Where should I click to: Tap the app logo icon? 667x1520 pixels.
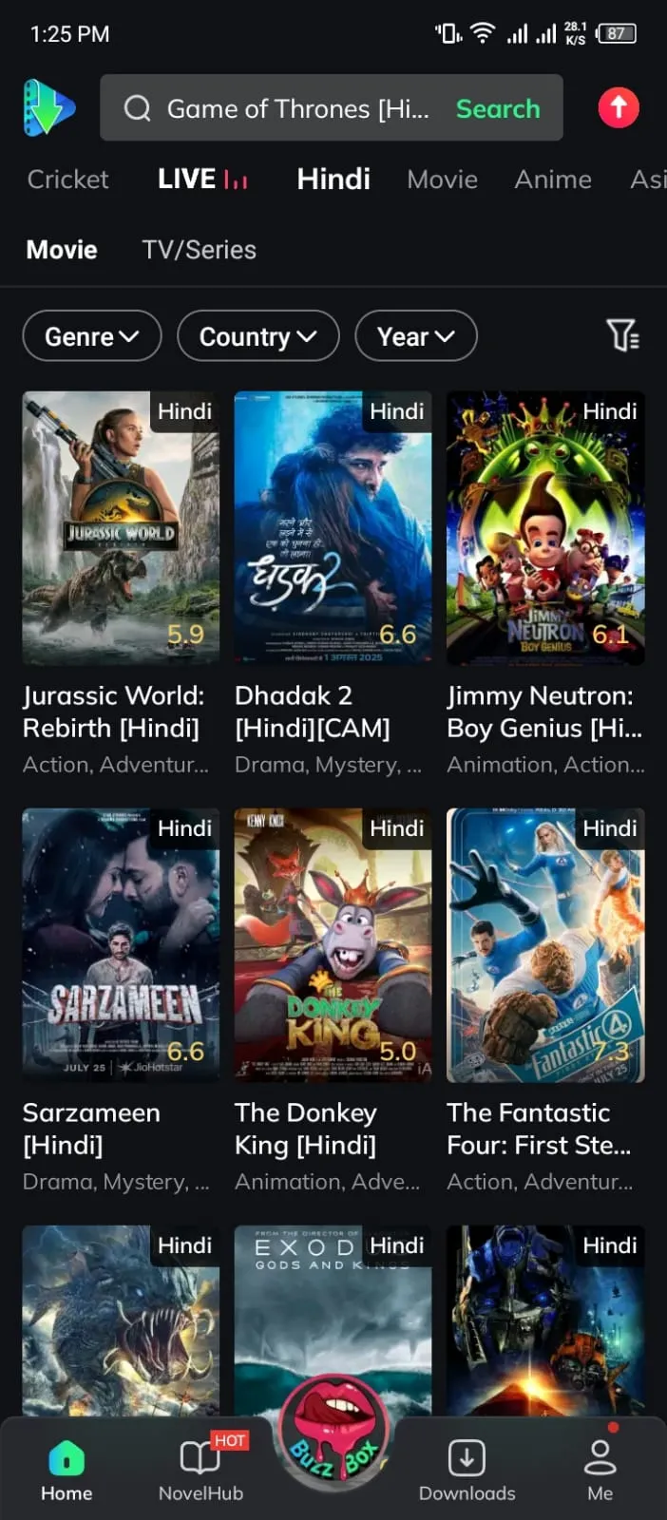click(49, 107)
